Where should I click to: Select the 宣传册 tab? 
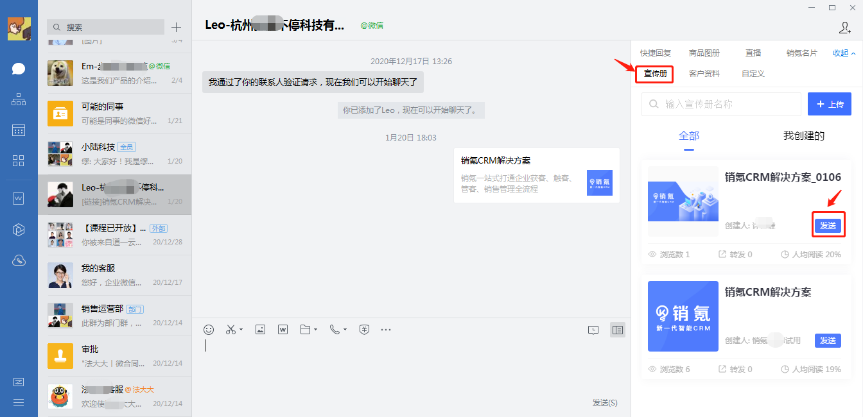(655, 74)
